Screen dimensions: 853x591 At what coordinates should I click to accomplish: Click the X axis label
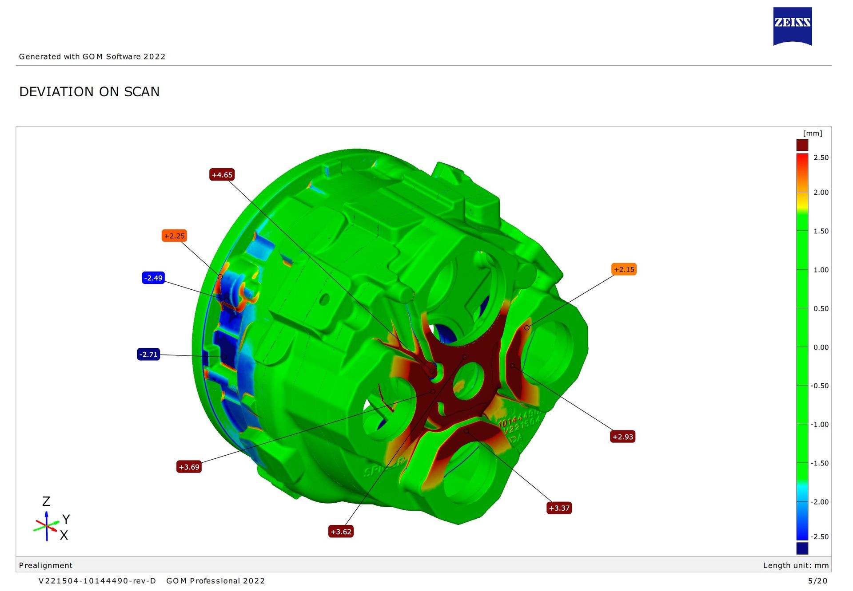point(64,536)
